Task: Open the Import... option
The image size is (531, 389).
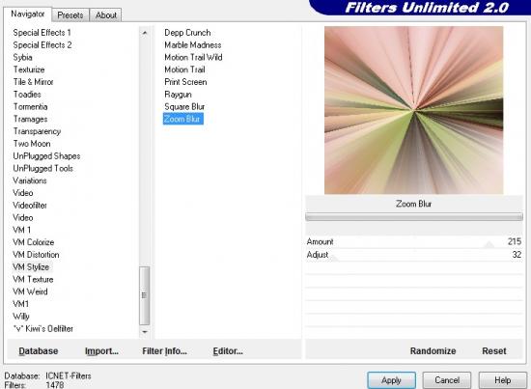Action: tap(101, 351)
